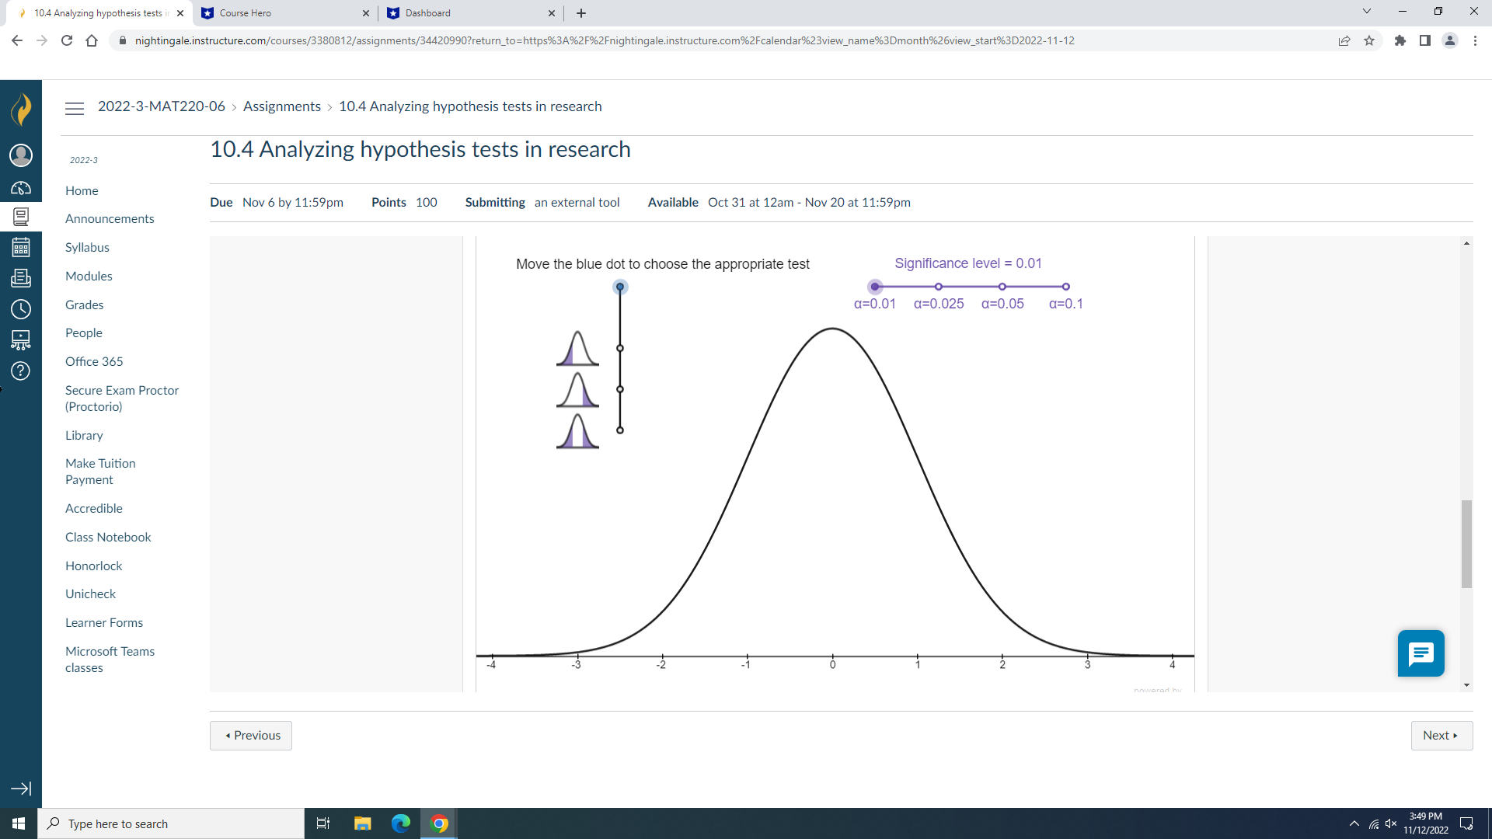This screenshot has width=1492, height=839.
Task: Click the History clock icon
Action: [x=21, y=309]
